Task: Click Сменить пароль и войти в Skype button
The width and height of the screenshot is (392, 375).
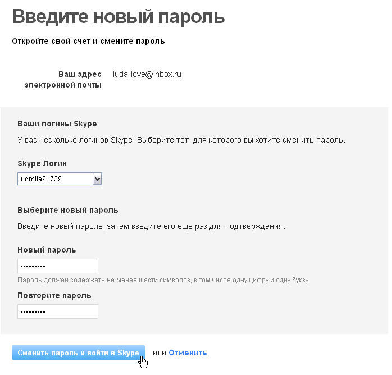Action: pyautogui.click(x=78, y=353)
